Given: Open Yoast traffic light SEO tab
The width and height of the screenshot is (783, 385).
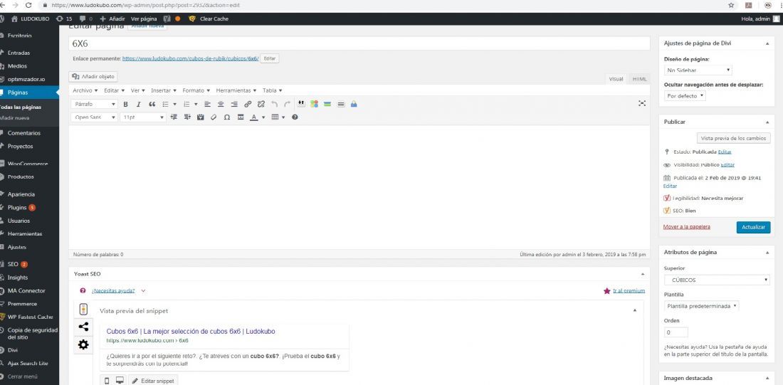Looking at the screenshot, I should (83, 310).
